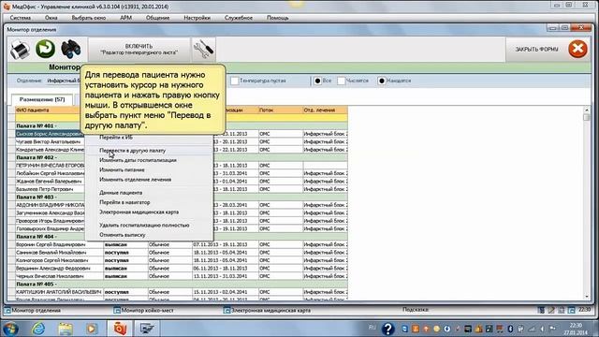Toggle the Температура пустая checkbox
The height and width of the screenshot is (337, 599).
coord(235,81)
